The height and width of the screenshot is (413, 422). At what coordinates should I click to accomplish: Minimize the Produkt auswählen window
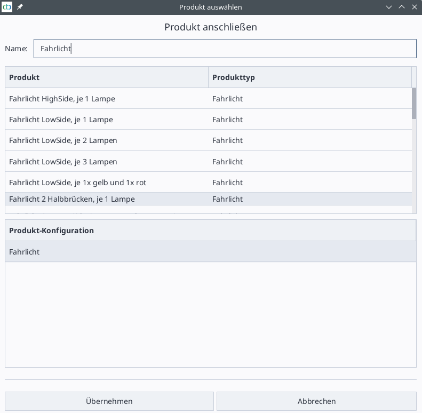[x=389, y=7]
